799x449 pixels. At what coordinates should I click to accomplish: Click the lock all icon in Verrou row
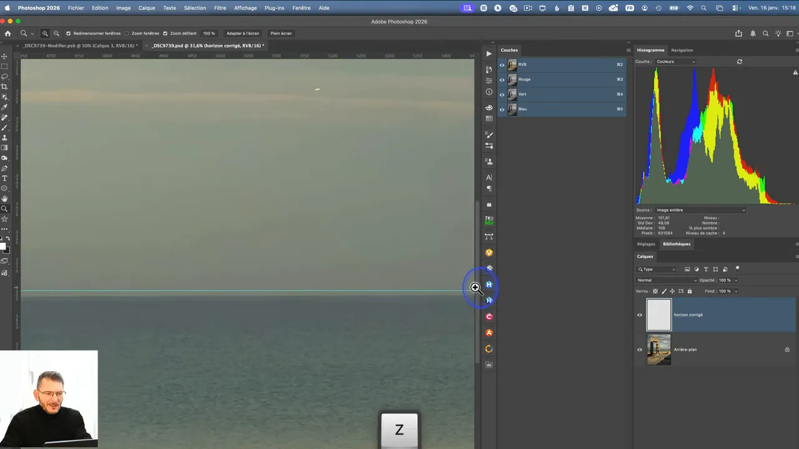(x=689, y=291)
